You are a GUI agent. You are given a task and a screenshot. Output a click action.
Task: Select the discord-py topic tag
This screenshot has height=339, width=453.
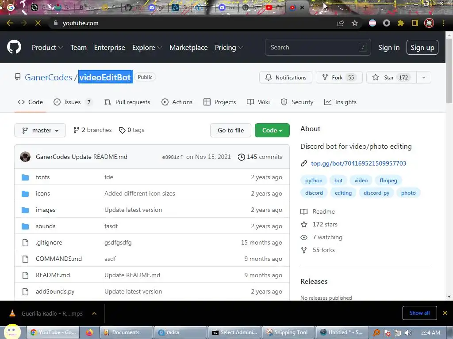(376, 193)
